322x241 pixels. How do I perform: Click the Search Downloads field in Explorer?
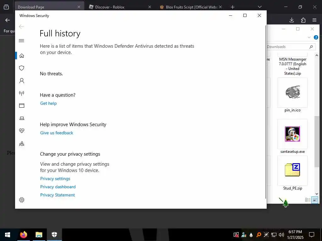click(x=291, y=47)
